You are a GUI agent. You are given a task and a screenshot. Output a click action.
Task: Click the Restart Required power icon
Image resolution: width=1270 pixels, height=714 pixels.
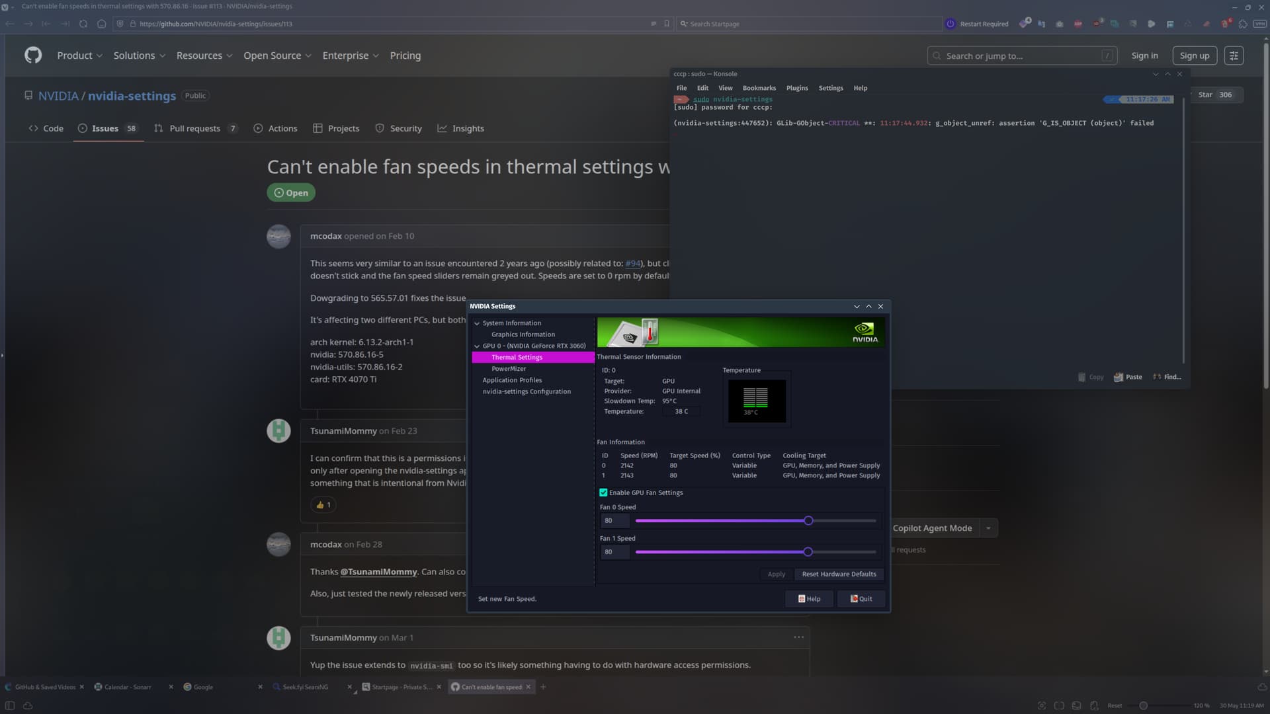951,24
